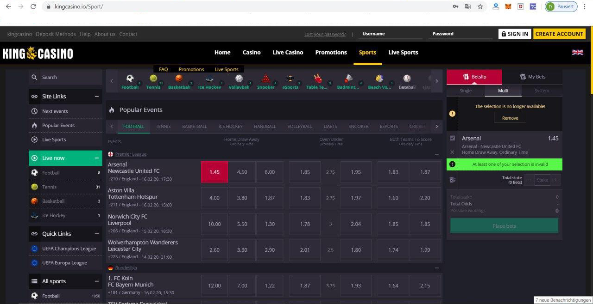Untick the Arsenal selection checkbox in betslip
Screen dimensions: 593x304
tap(453, 138)
